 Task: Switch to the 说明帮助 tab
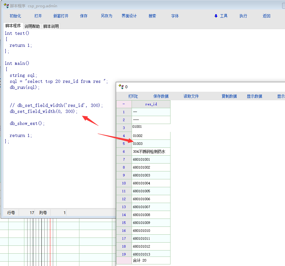[x=32, y=26]
